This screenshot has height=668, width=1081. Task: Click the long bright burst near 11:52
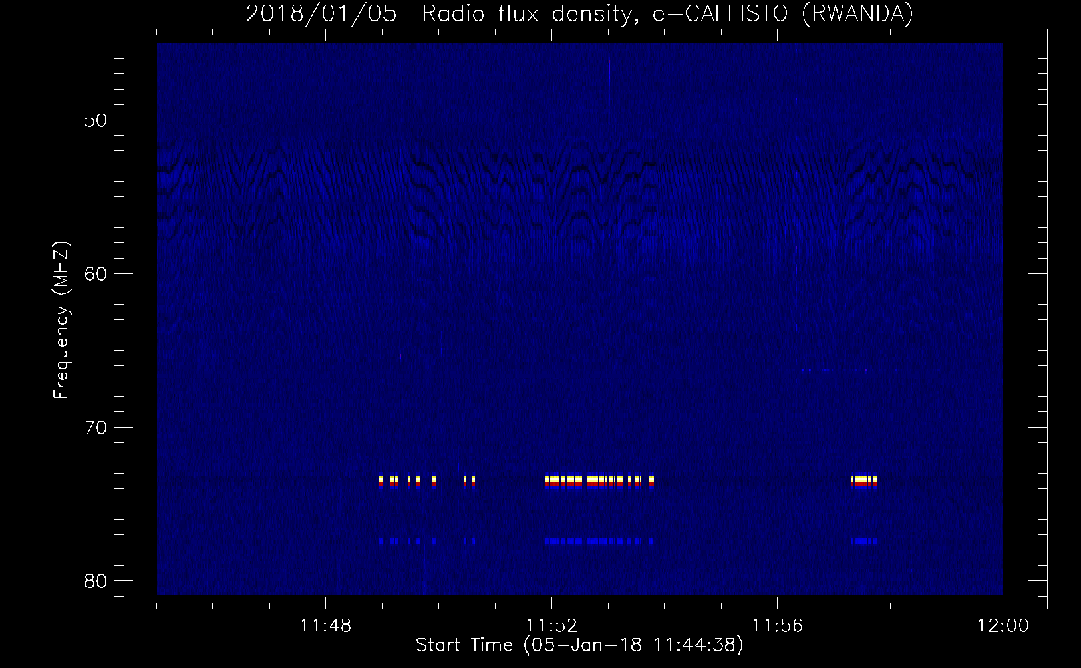point(599,482)
